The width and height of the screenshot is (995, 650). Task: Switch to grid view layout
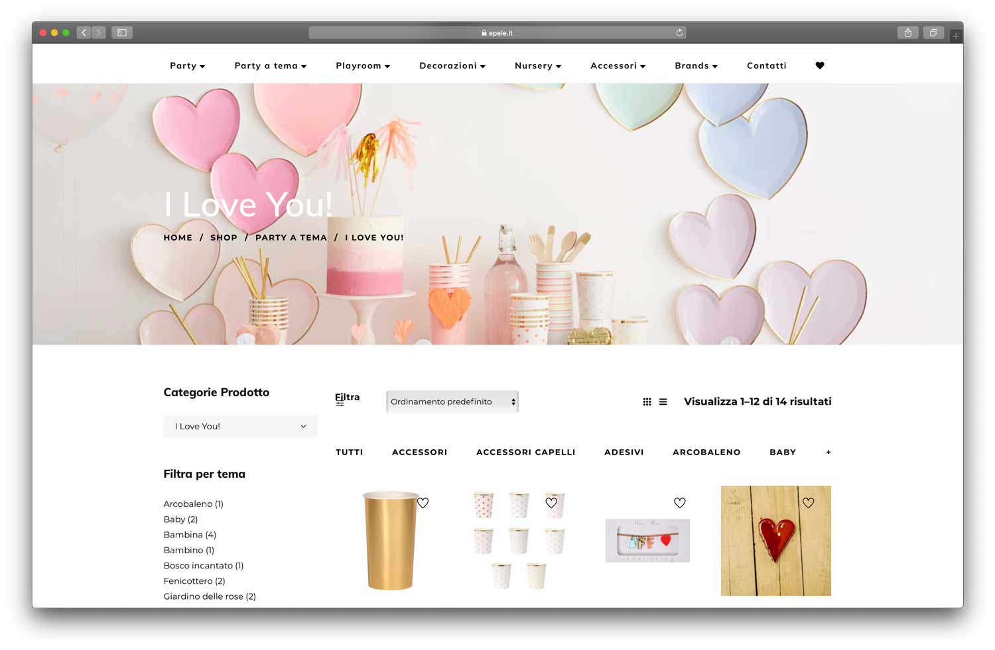click(647, 402)
